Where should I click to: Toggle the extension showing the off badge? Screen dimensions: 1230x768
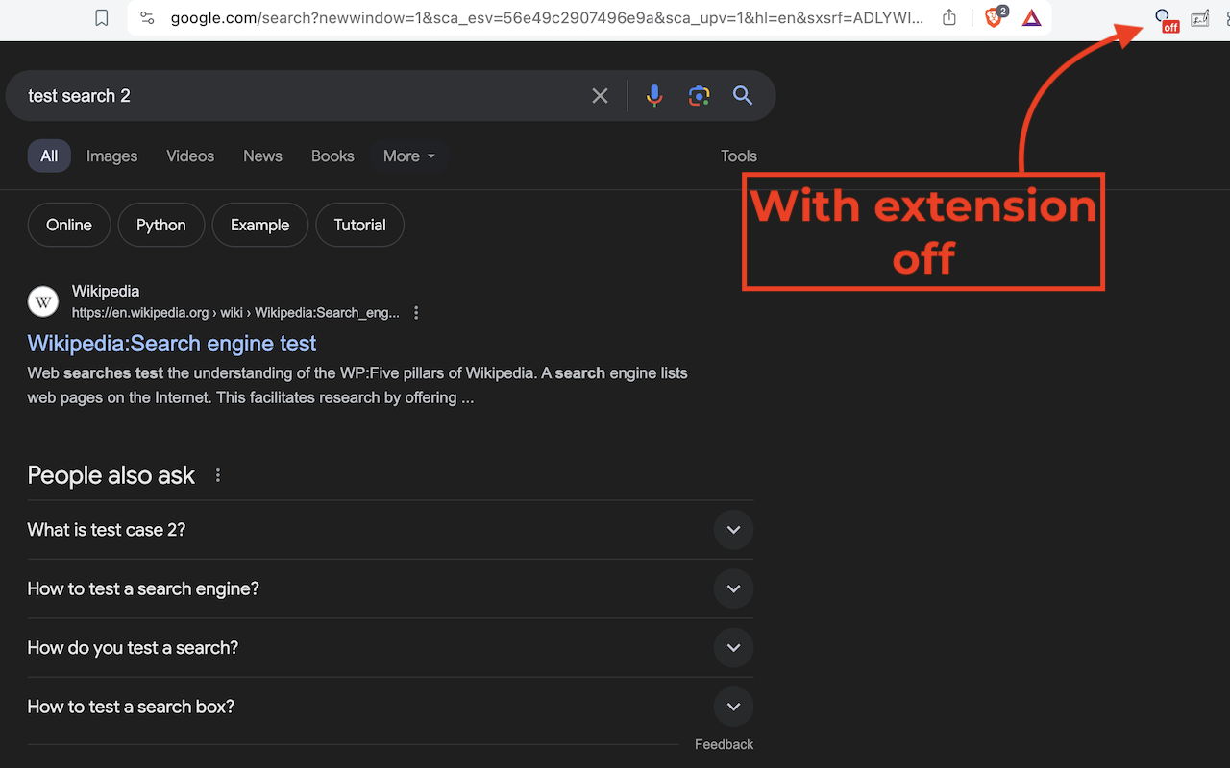click(1166, 19)
